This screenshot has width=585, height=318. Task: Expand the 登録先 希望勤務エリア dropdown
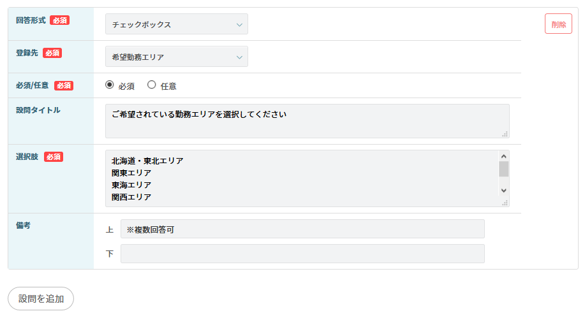coord(176,57)
